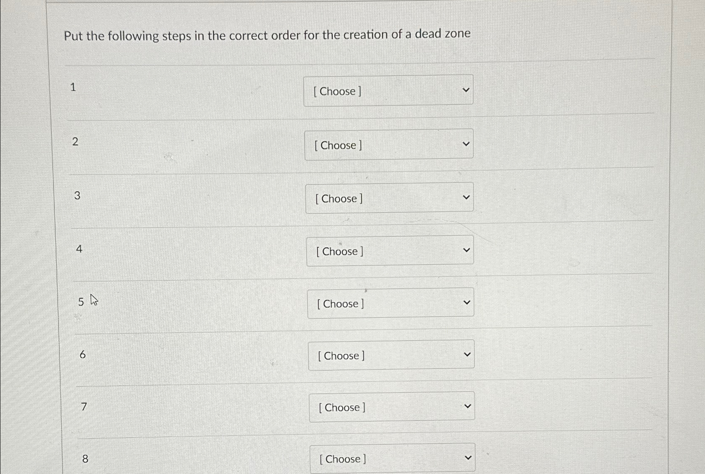Open the step 5 Choose dropdown
Image resolution: width=705 pixels, height=474 pixels.
coord(390,302)
